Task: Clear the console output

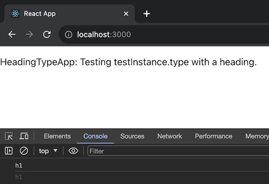Action: tap(24, 151)
